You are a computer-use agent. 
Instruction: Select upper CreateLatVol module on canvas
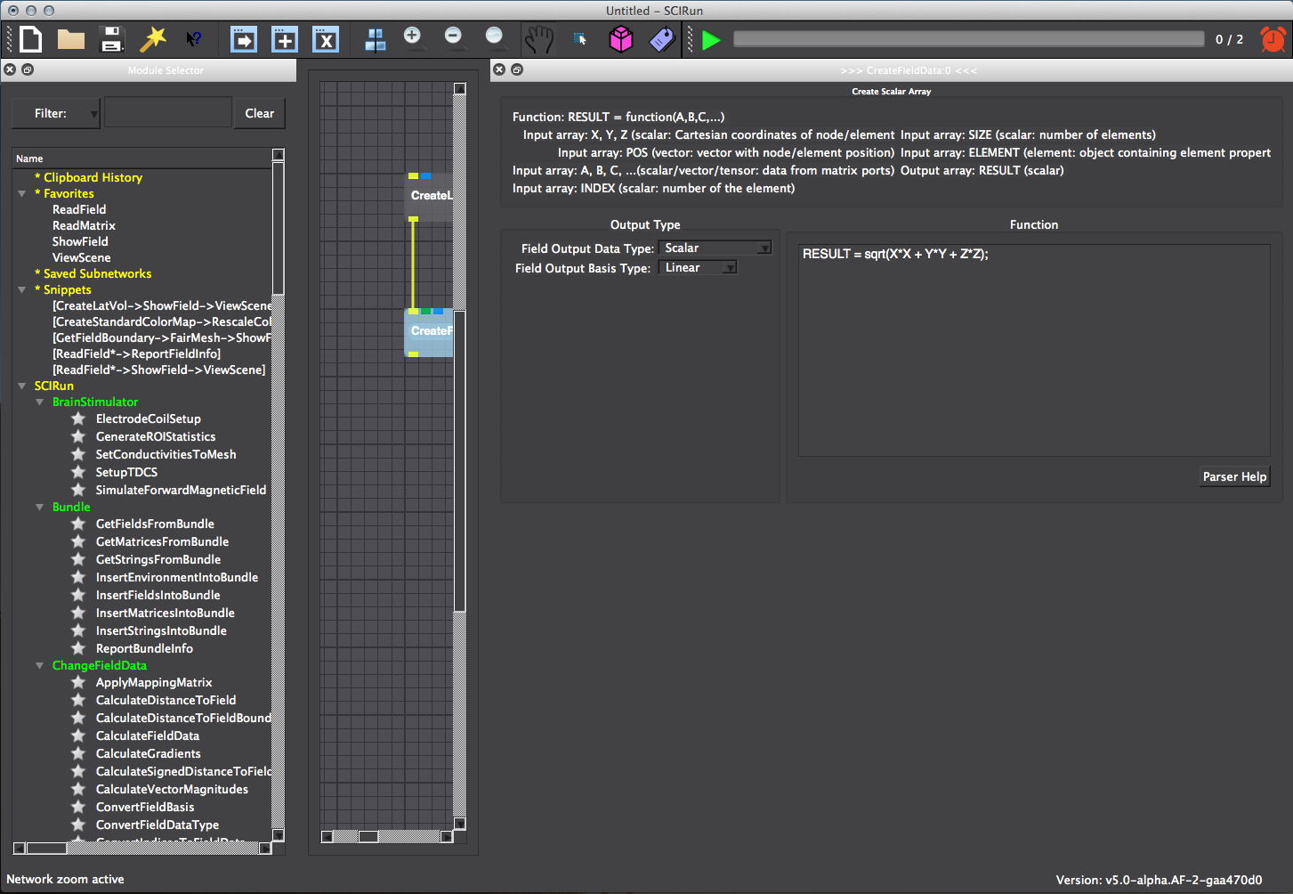430,196
